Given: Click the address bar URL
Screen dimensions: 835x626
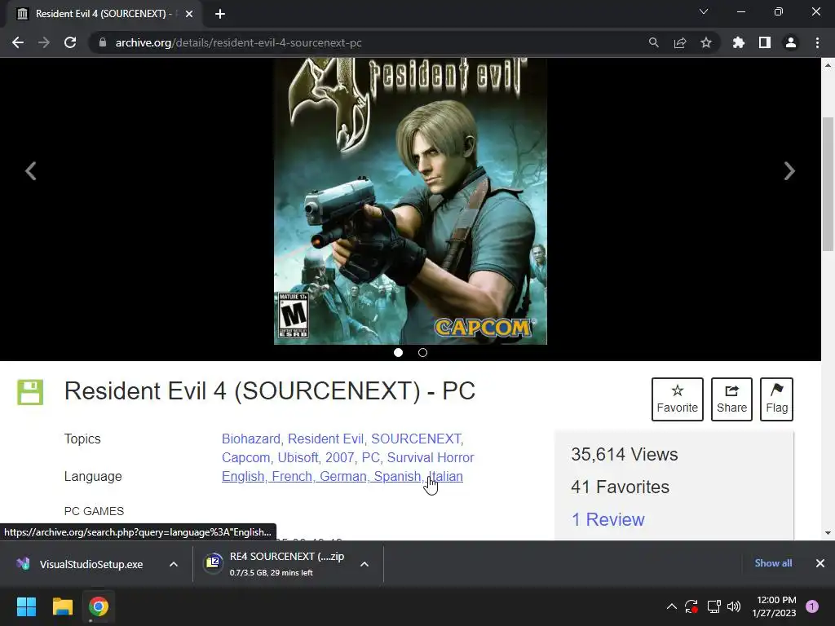Looking at the screenshot, I should [238, 42].
